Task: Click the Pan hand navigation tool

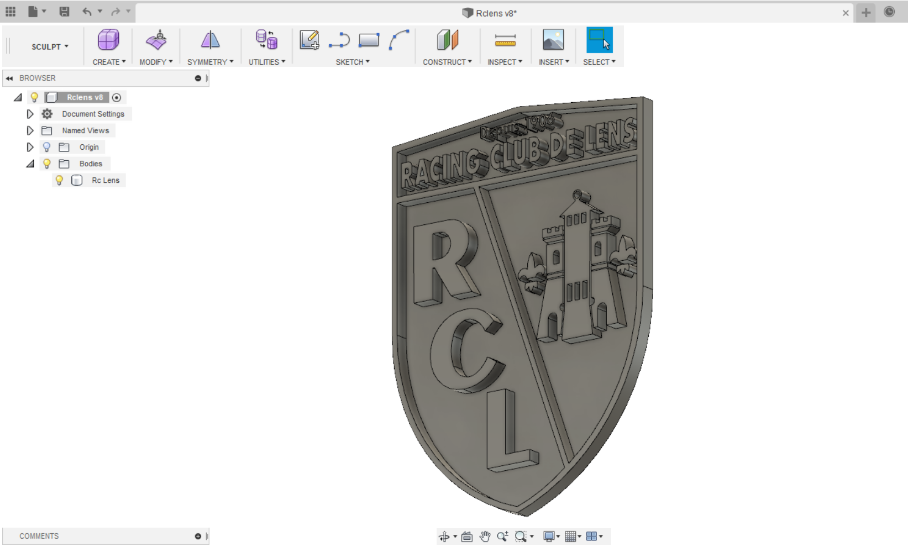Action: pos(485,537)
